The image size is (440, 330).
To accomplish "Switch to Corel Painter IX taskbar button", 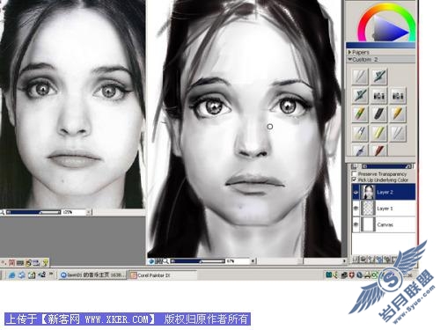I will click(163, 275).
